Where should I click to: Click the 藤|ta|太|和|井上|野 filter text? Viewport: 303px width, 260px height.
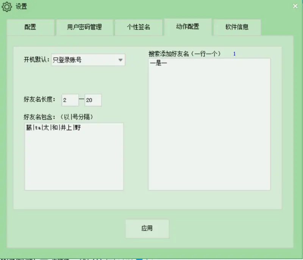[x=51, y=128]
